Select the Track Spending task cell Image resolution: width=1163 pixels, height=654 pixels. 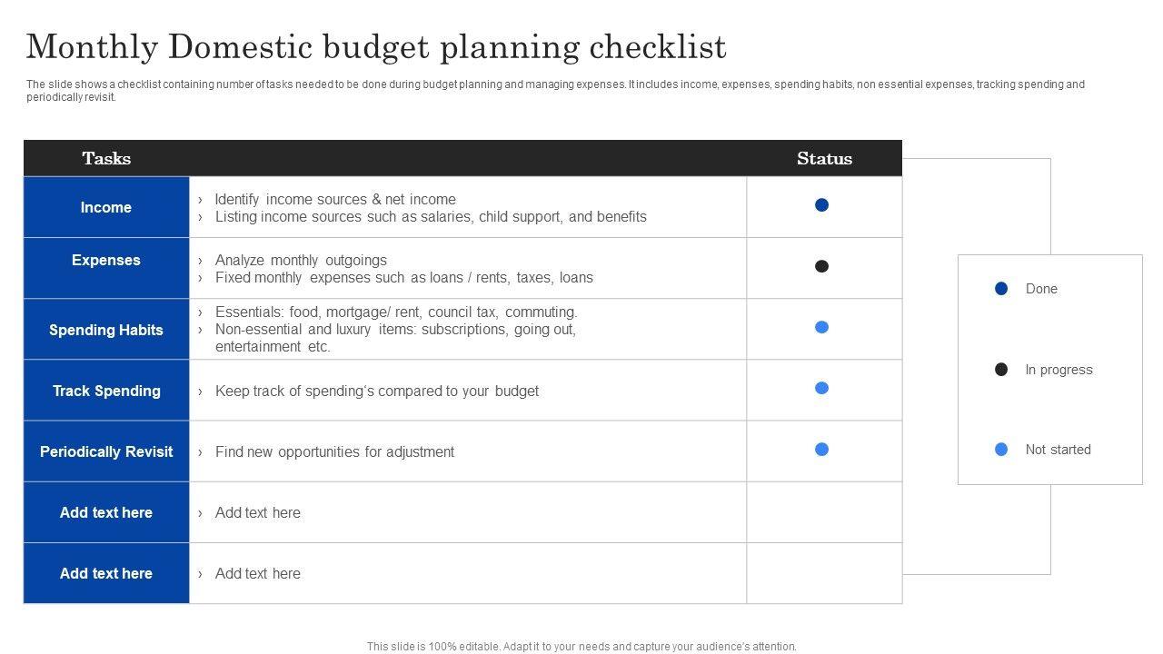[106, 391]
